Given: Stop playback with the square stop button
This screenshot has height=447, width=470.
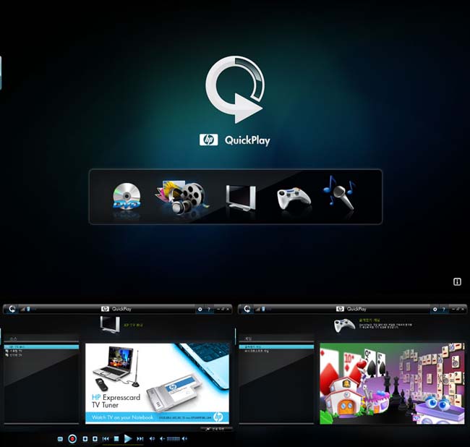Looking at the screenshot, I should point(116,439).
